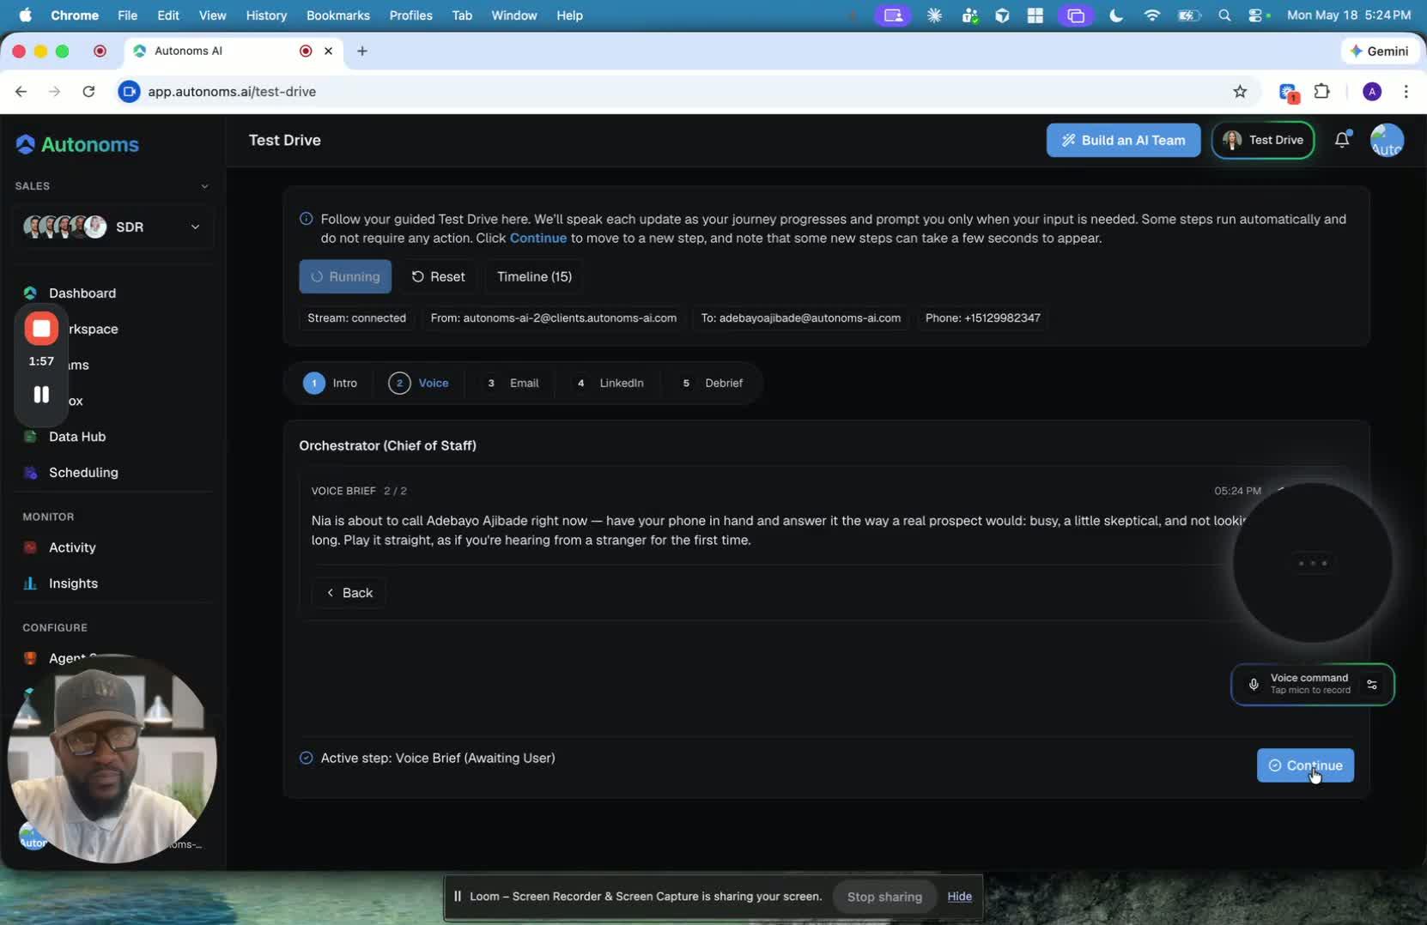Click the Test Drive header button
This screenshot has width=1427, height=925.
1262,140
